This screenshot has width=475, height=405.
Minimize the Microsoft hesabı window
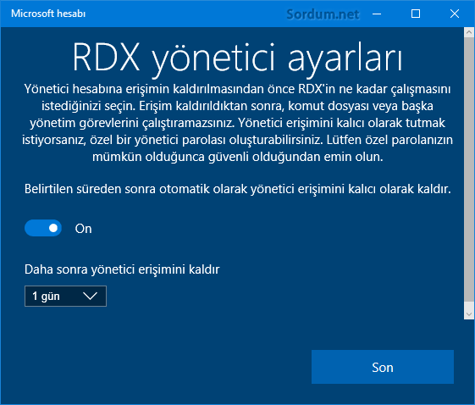pos(377,14)
